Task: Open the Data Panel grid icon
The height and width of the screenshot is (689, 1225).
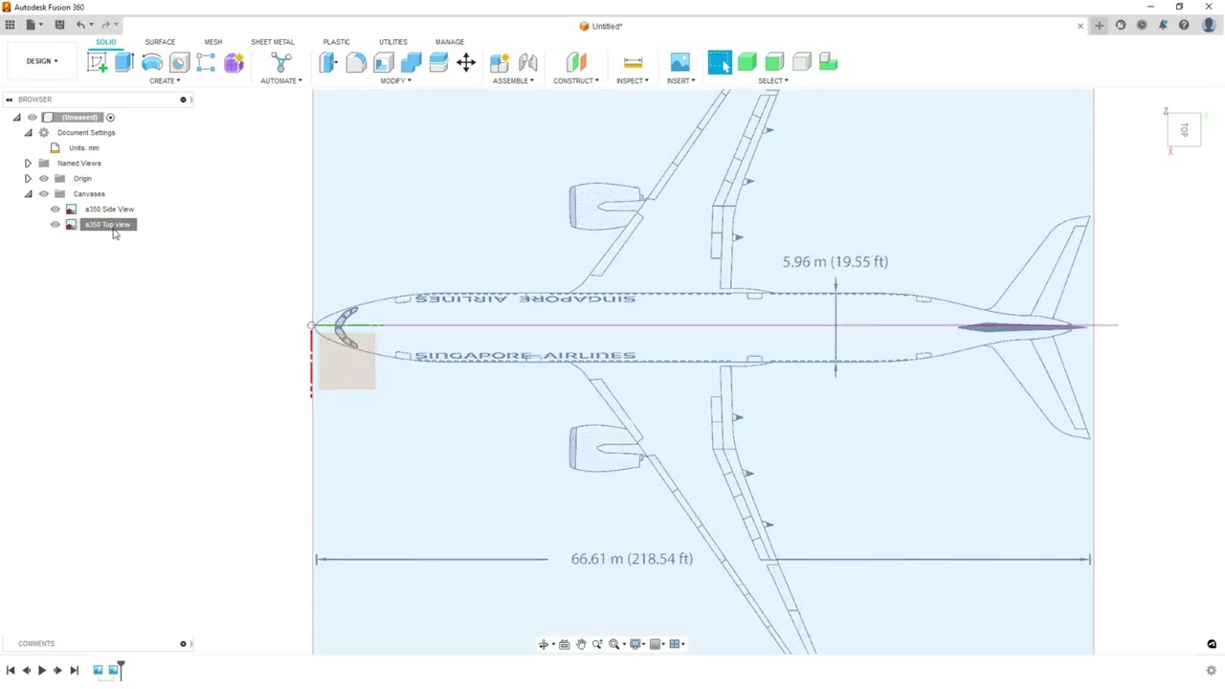Action: coord(10,25)
